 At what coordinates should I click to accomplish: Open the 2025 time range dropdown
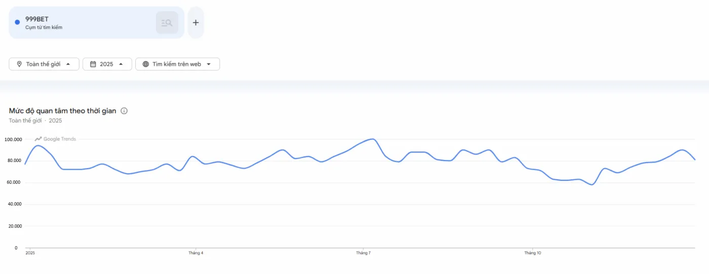pyautogui.click(x=107, y=64)
